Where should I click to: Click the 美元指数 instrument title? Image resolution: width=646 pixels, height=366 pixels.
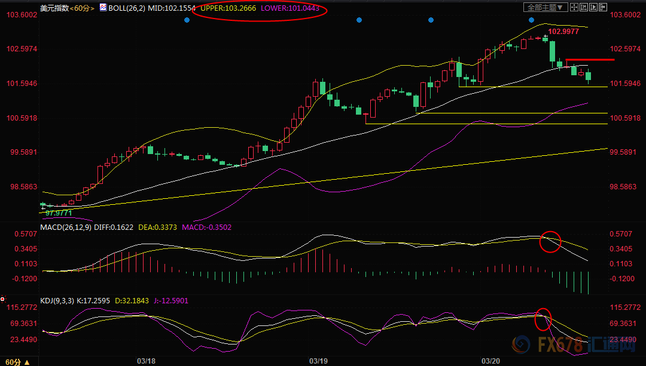(x=53, y=8)
